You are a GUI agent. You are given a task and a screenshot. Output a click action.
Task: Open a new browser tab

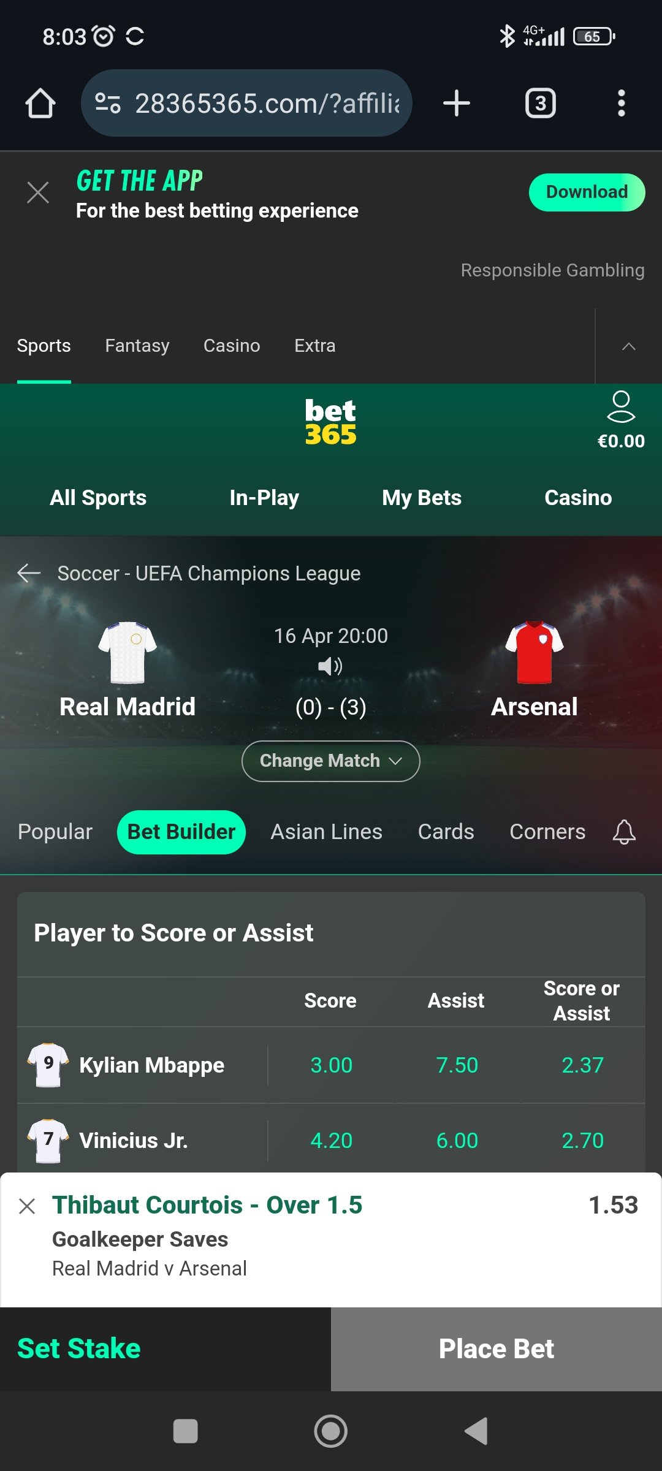(x=456, y=103)
